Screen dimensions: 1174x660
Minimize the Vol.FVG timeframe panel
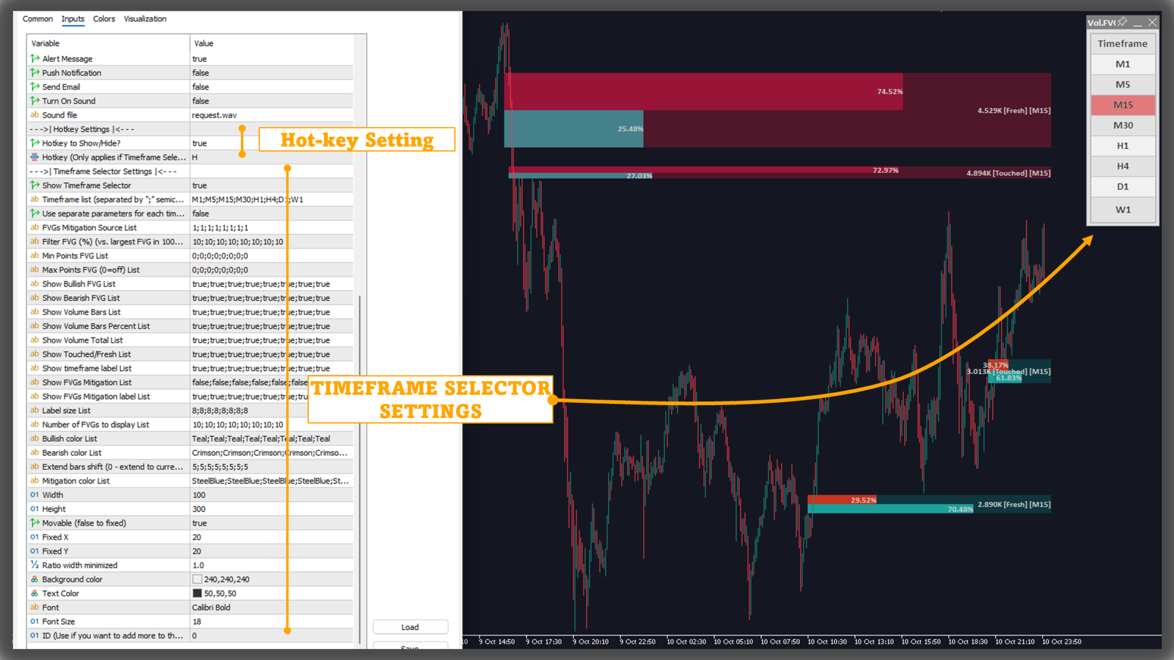click(1137, 23)
